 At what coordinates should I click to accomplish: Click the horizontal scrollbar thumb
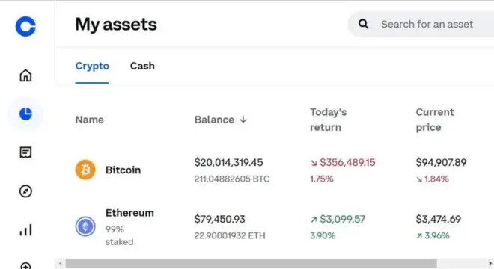pos(251,263)
